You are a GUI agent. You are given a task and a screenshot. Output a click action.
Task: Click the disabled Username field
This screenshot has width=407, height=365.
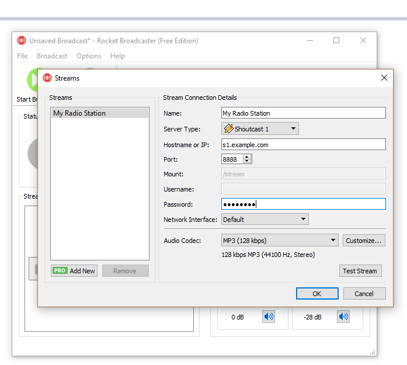point(304,189)
